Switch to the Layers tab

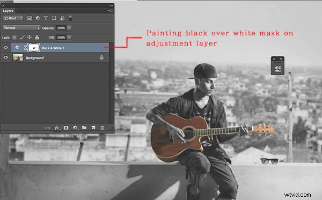[x=8, y=11]
